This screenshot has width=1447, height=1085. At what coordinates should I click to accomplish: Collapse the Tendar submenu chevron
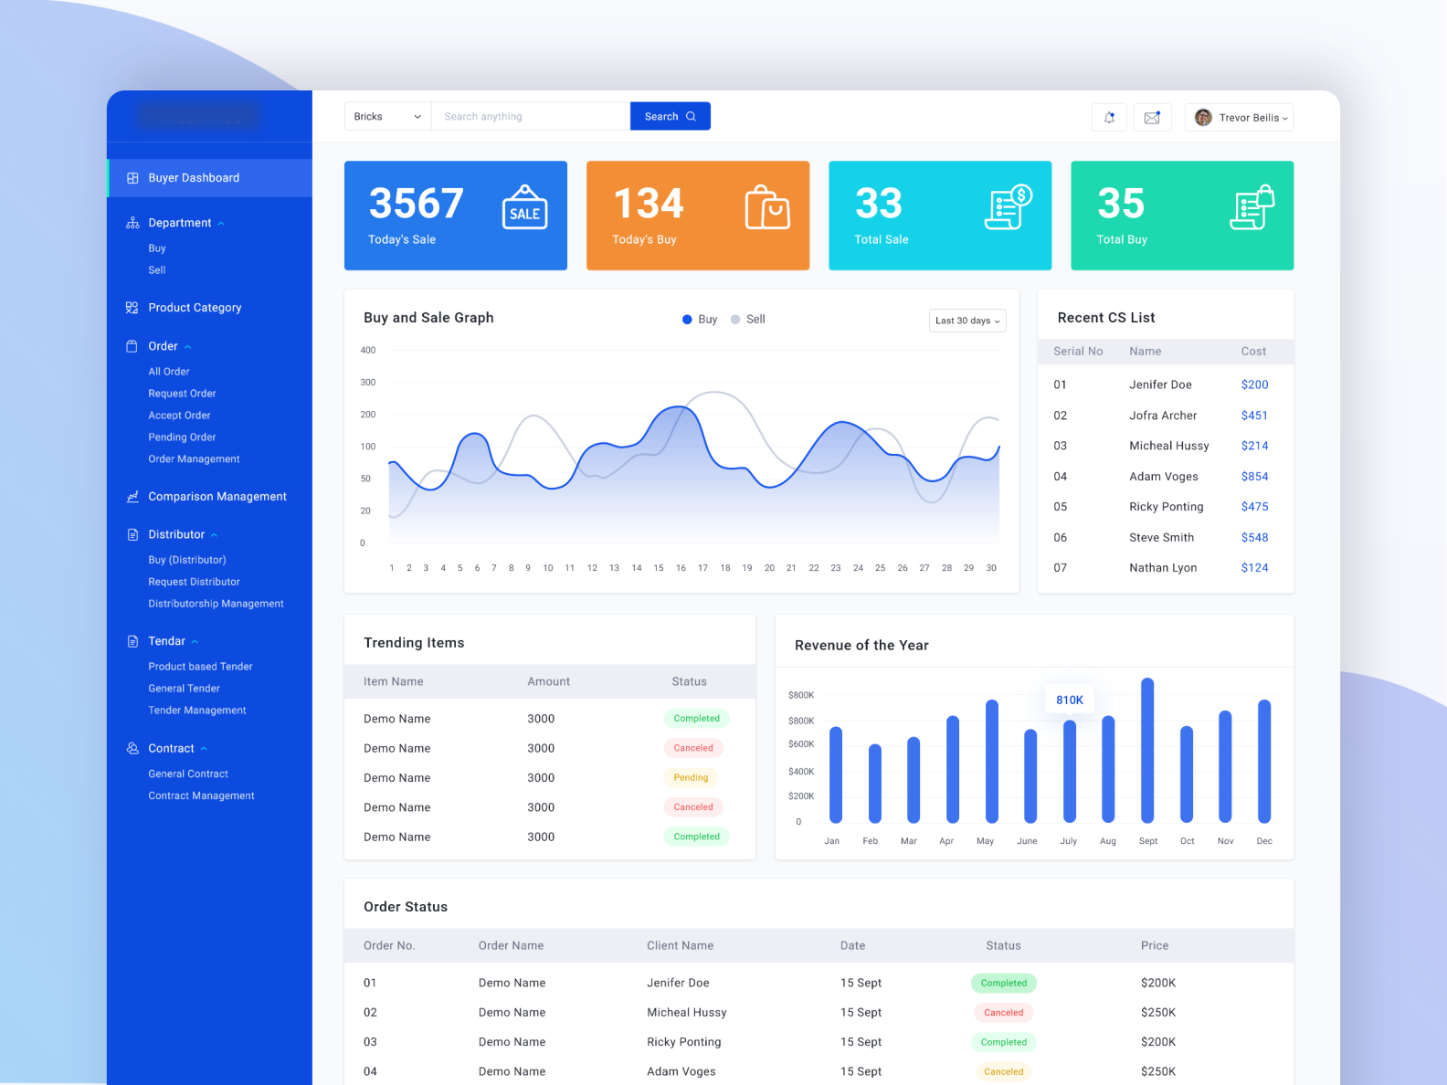point(195,642)
